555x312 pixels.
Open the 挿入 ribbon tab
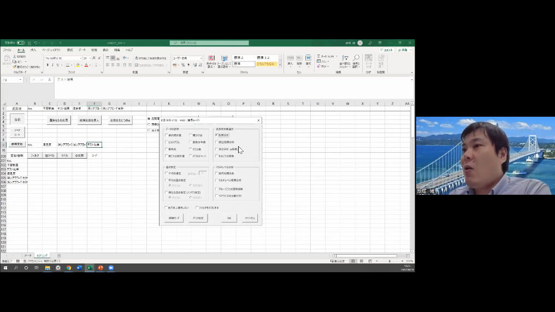[33, 50]
